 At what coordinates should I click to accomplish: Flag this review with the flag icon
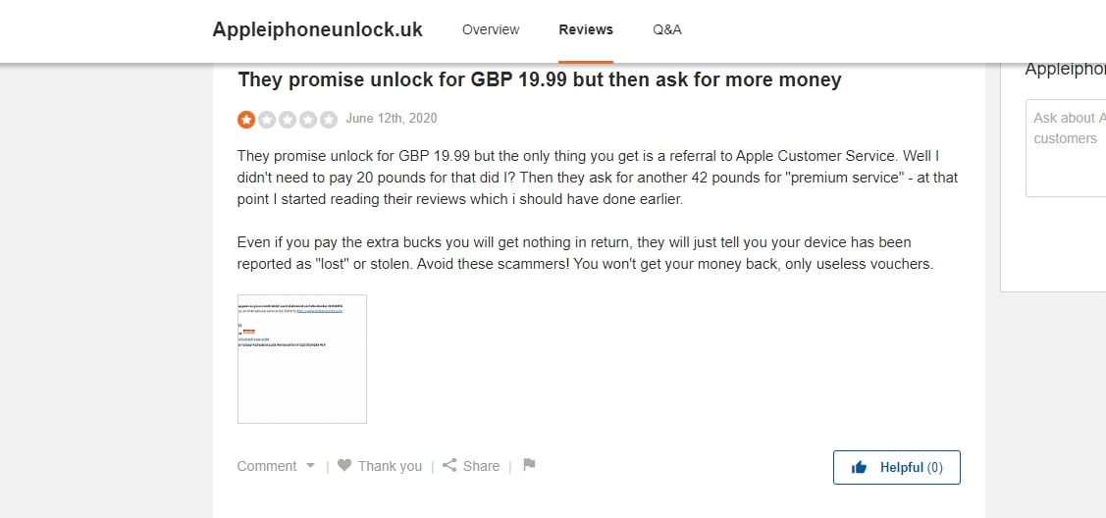point(529,465)
